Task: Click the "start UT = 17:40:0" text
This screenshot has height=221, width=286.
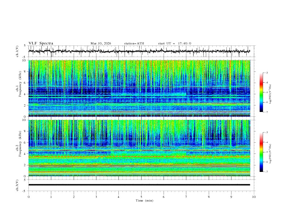Action: click(174, 43)
